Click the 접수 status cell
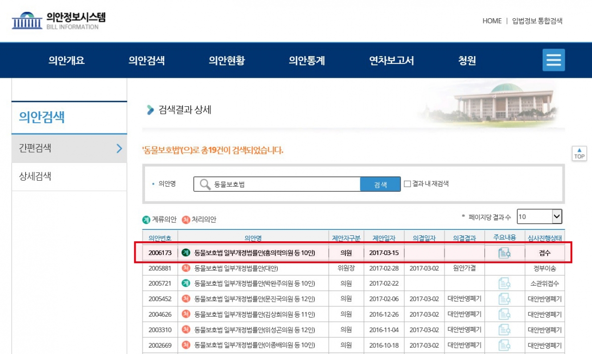 point(545,253)
